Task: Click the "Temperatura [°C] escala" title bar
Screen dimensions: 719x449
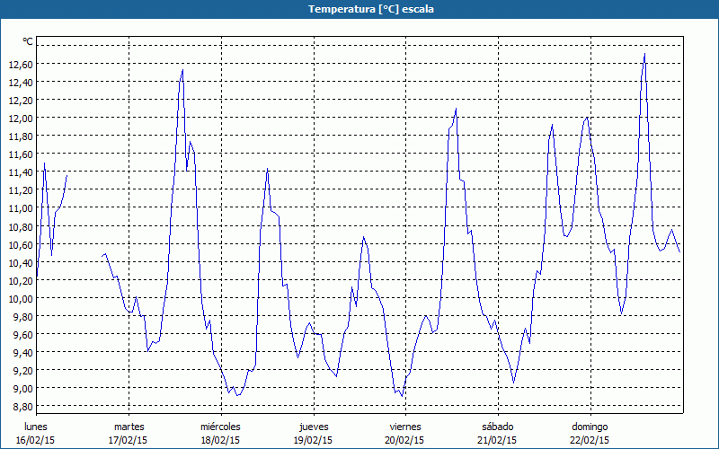Action: click(359, 9)
